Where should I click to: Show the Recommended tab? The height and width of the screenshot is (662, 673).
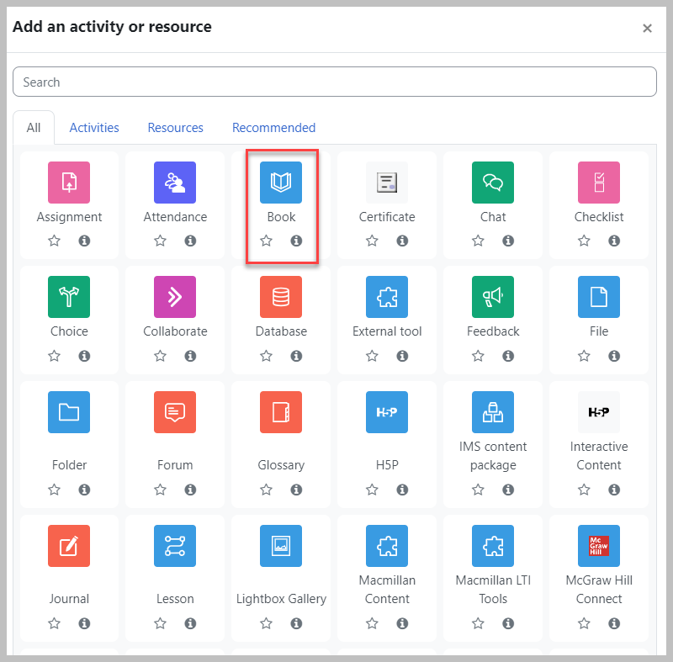(x=274, y=127)
